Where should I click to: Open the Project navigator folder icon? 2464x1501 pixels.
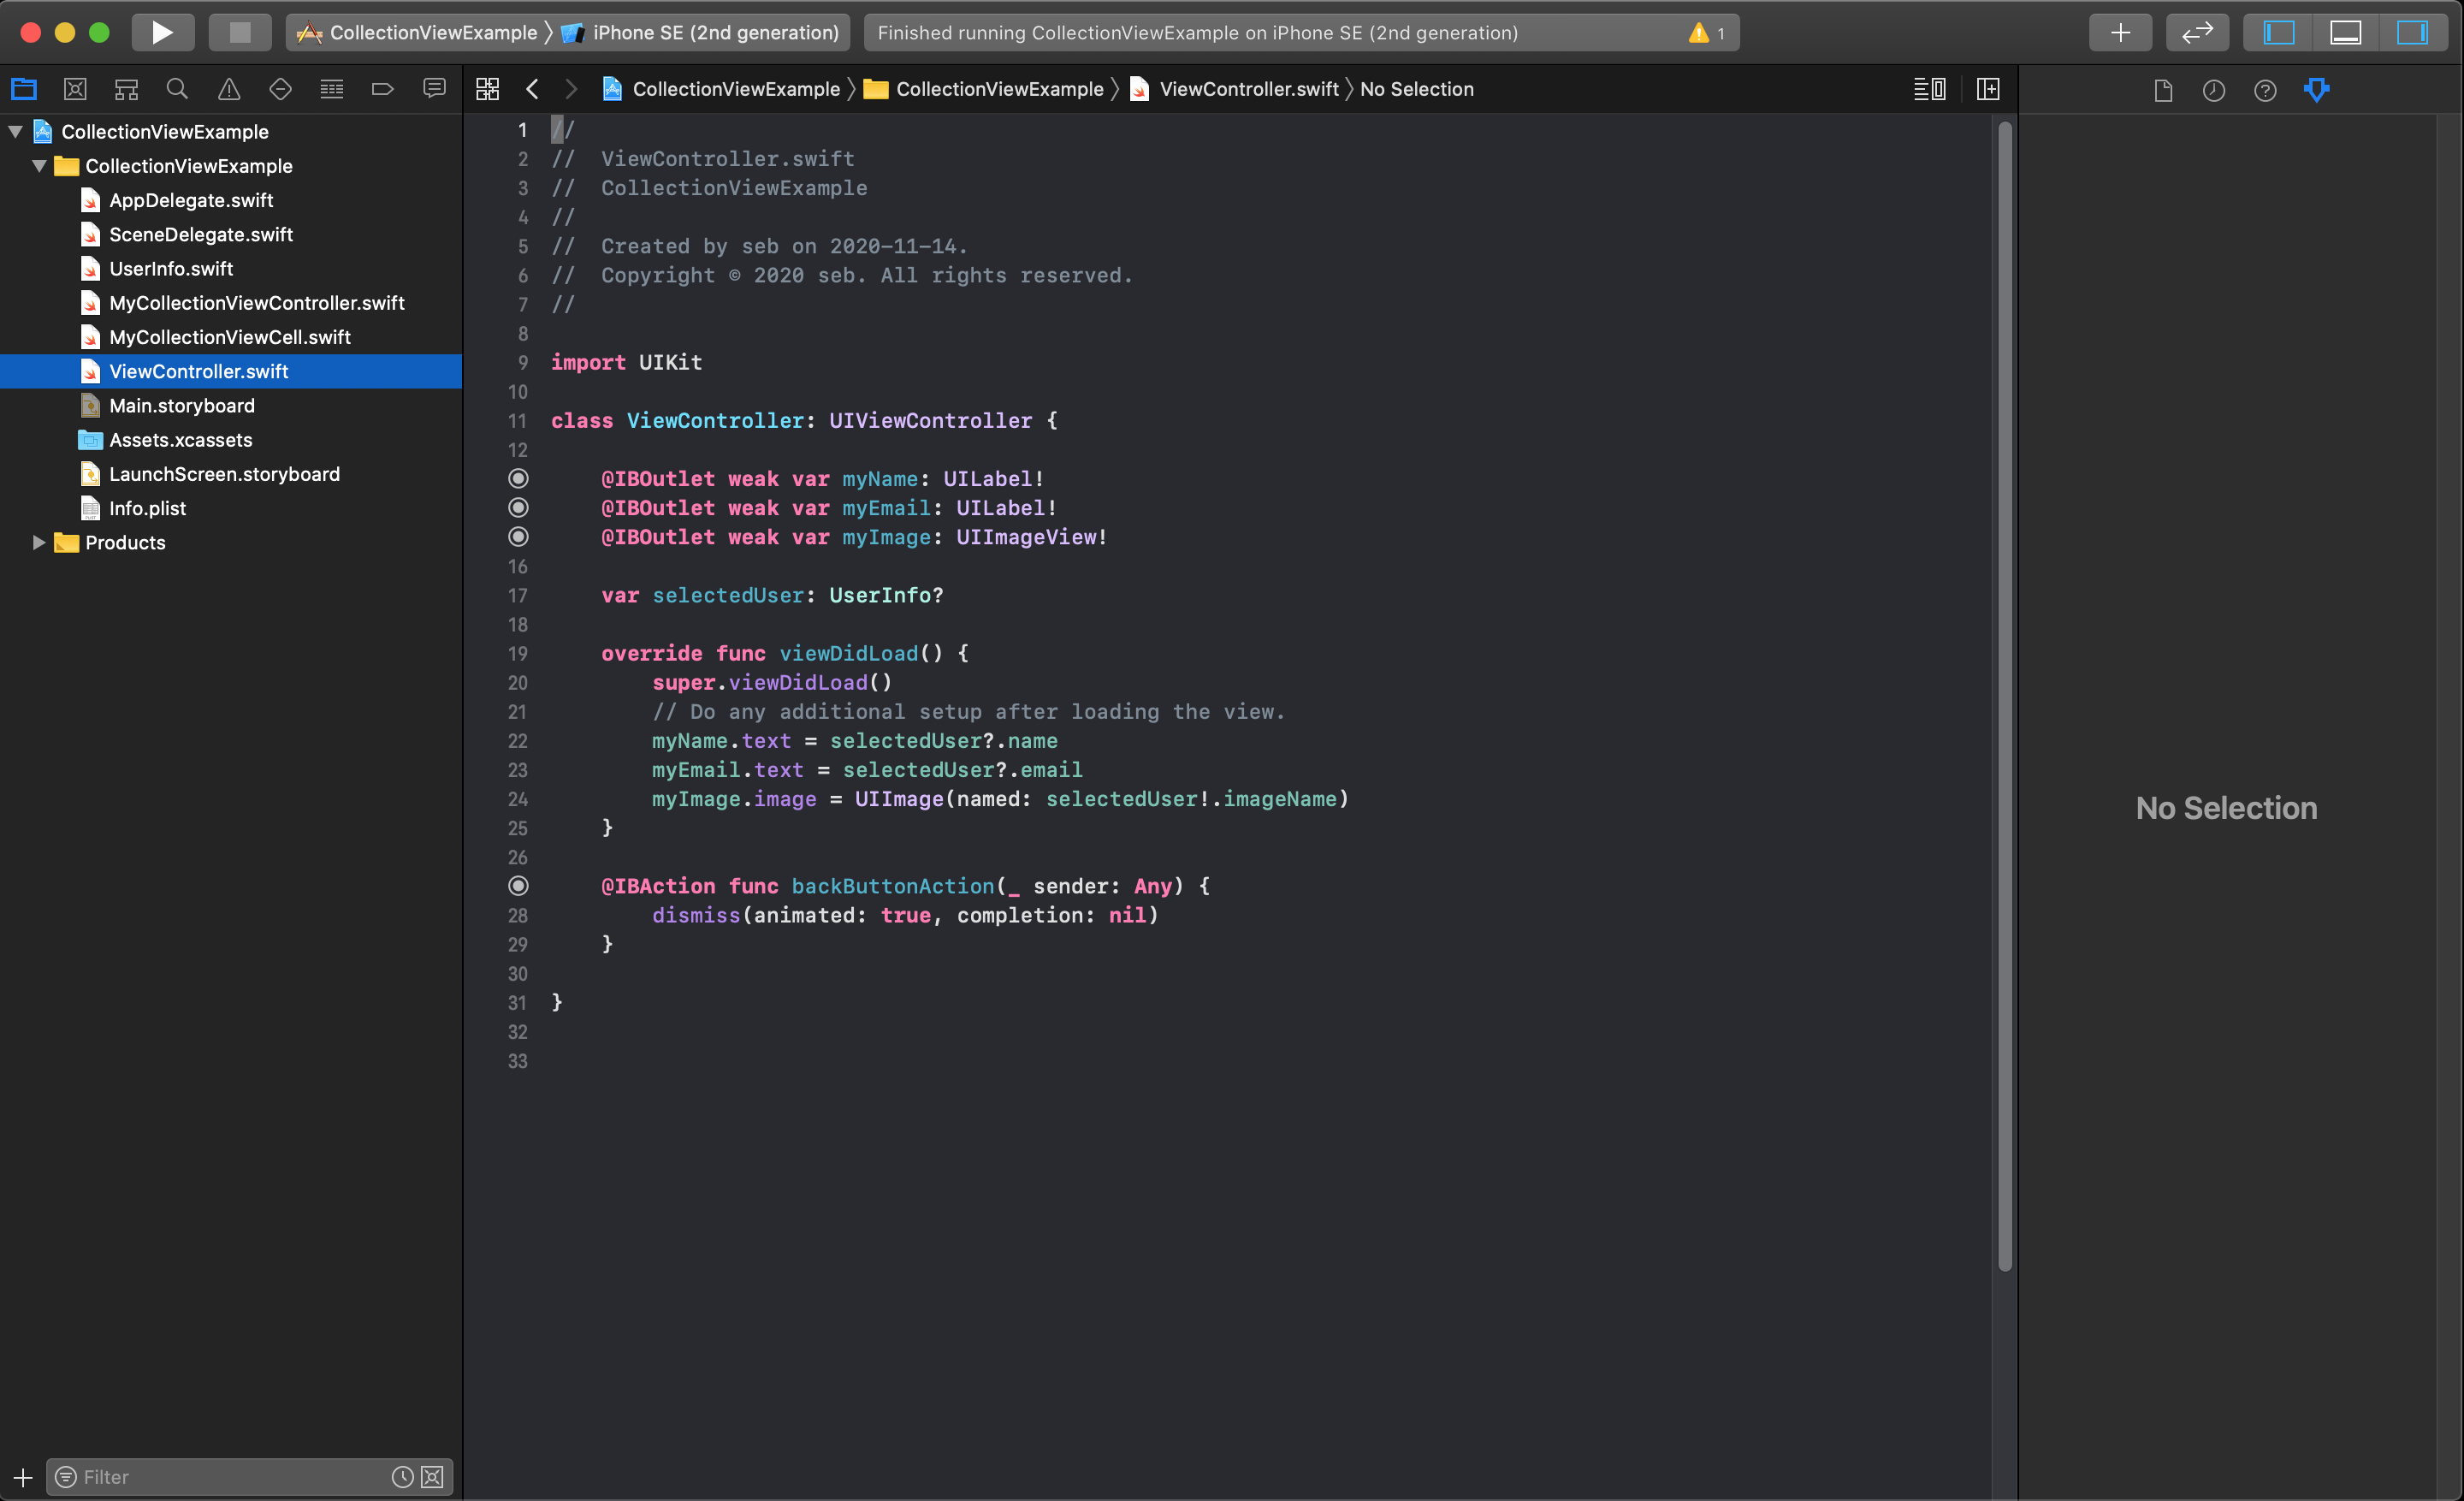click(x=24, y=89)
